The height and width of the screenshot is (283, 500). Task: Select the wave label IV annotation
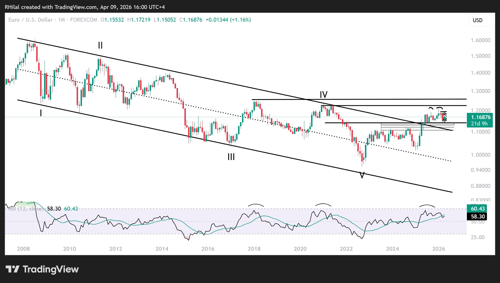click(323, 95)
